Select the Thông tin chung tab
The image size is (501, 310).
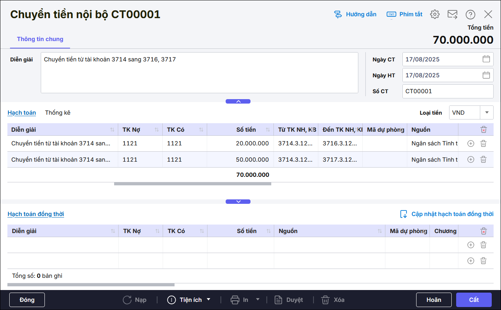pyautogui.click(x=40, y=39)
